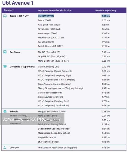
Task: Select MacPherson (CC10 DT26)
Action: pos(51,37)
